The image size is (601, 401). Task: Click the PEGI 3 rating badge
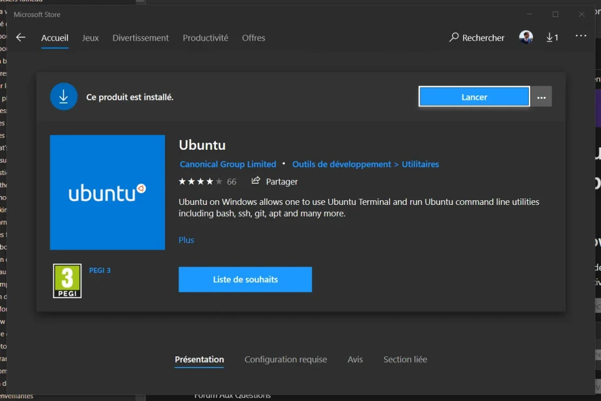[67, 281]
